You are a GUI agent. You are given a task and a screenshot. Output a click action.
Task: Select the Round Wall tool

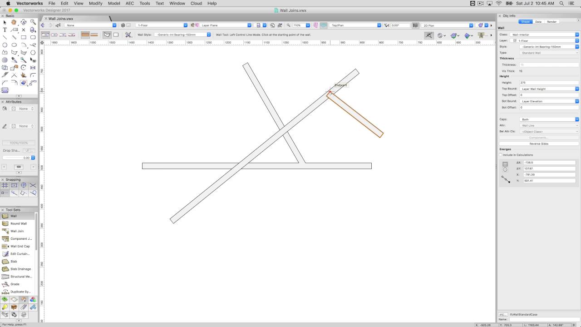coord(18,223)
